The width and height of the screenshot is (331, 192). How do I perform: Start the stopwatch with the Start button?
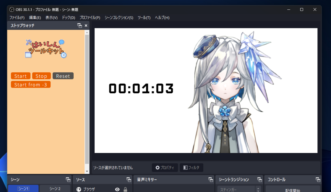pyautogui.click(x=20, y=76)
